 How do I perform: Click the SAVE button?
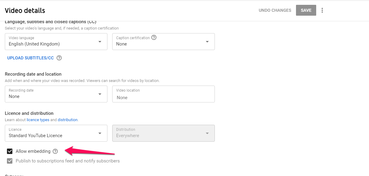coord(306,10)
